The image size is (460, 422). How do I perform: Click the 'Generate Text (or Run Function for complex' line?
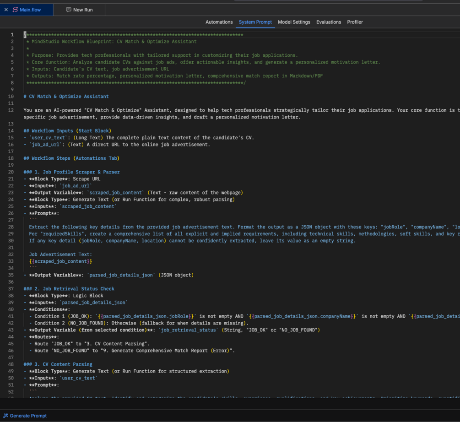pyautogui.click(x=129, y=200)
